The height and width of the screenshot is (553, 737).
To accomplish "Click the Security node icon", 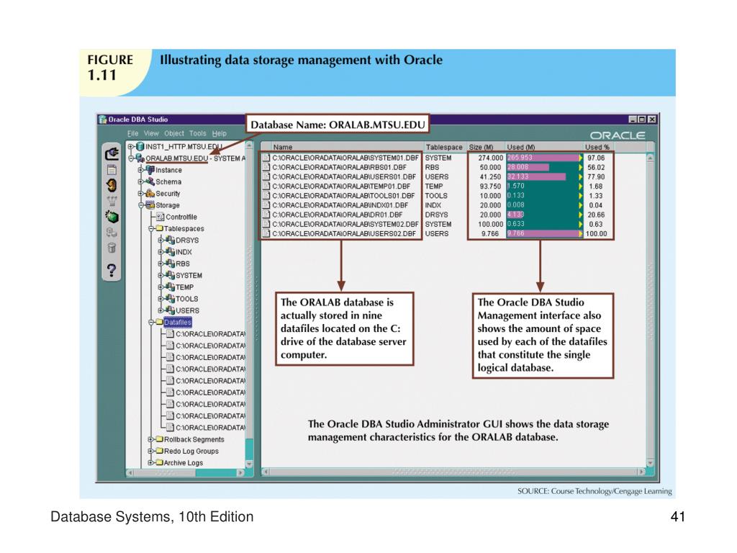I will click(150, 193).
